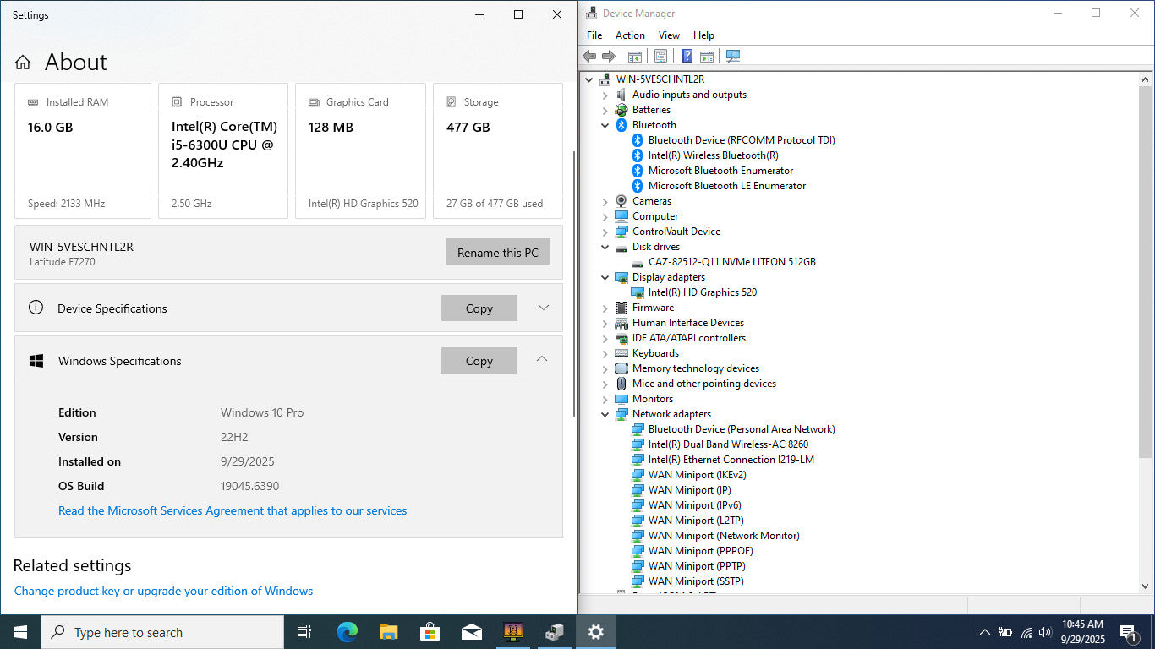Click the Rename this PC button
The image size is (1155, 649).
[497, 253]
